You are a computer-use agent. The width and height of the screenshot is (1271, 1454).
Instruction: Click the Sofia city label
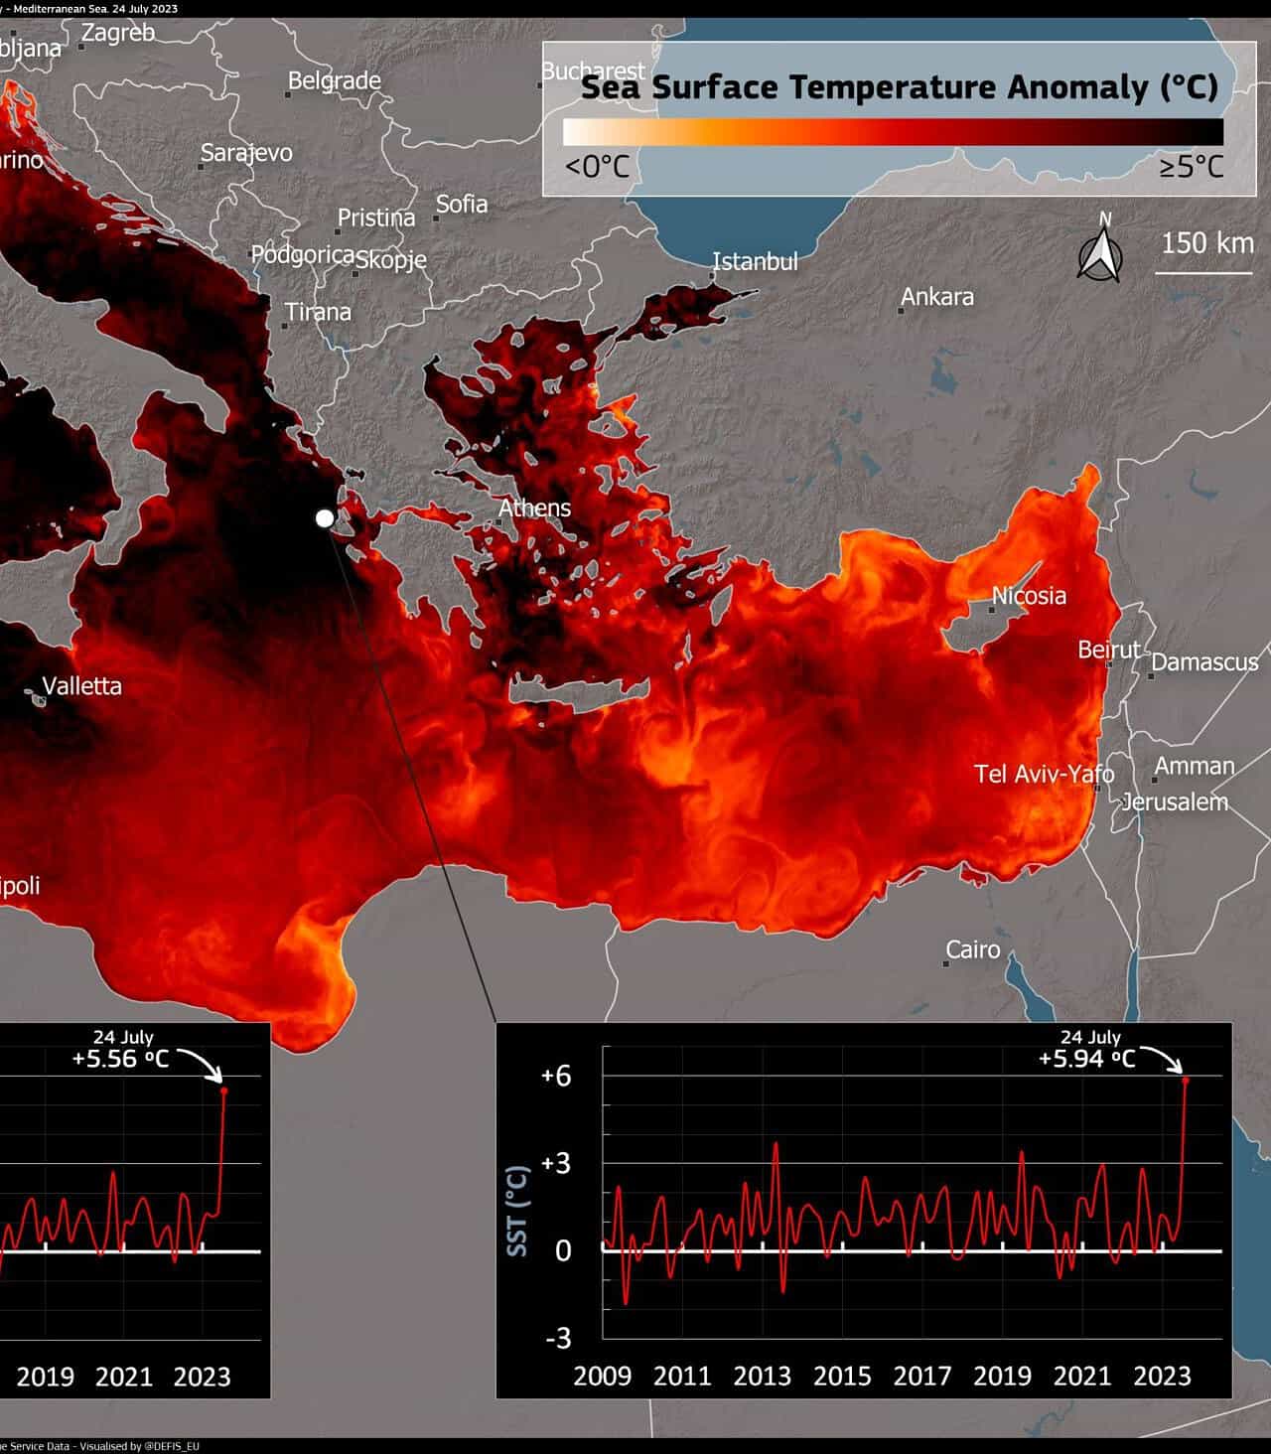[462, 204]
